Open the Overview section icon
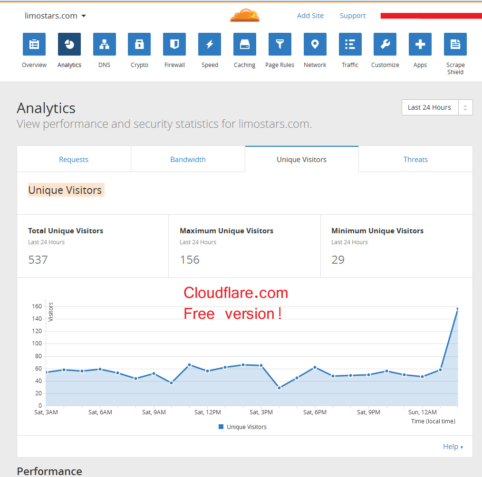Viewport: 482px width, 477px height. point(34,44)
